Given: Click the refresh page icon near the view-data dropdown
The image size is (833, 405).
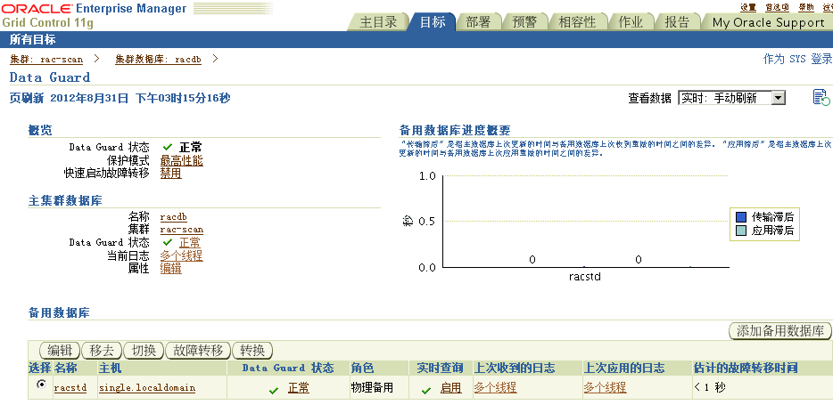Looking at the screenshot, I should pyautogui.click(x=821, y=98).
